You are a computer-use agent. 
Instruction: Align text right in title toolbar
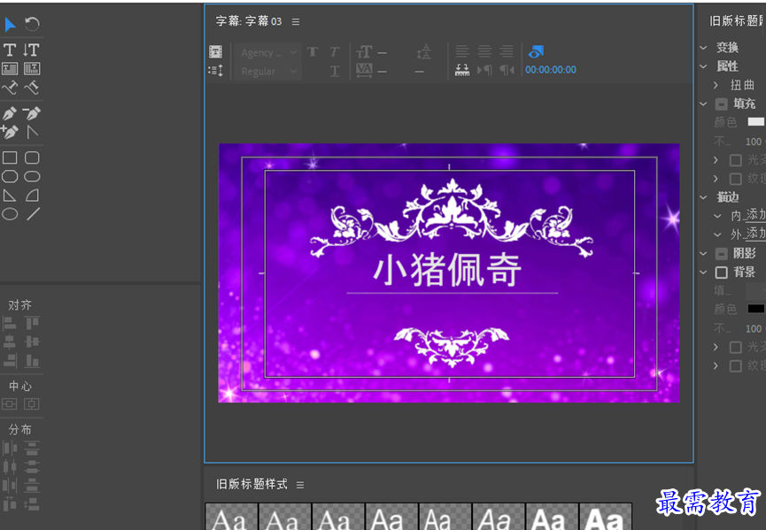click(x=507, y=50)
